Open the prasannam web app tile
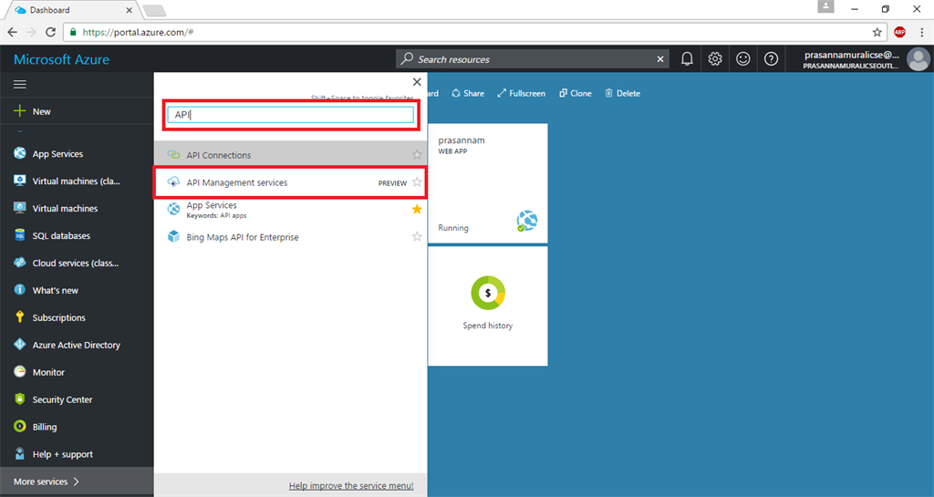This screenshot has width=934, height=497. pyautogui.click(x=488, y=183)
